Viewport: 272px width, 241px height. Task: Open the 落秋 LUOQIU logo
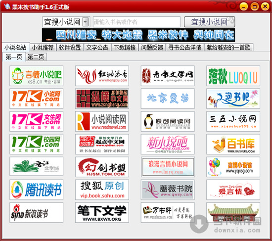tap(233, 76)
